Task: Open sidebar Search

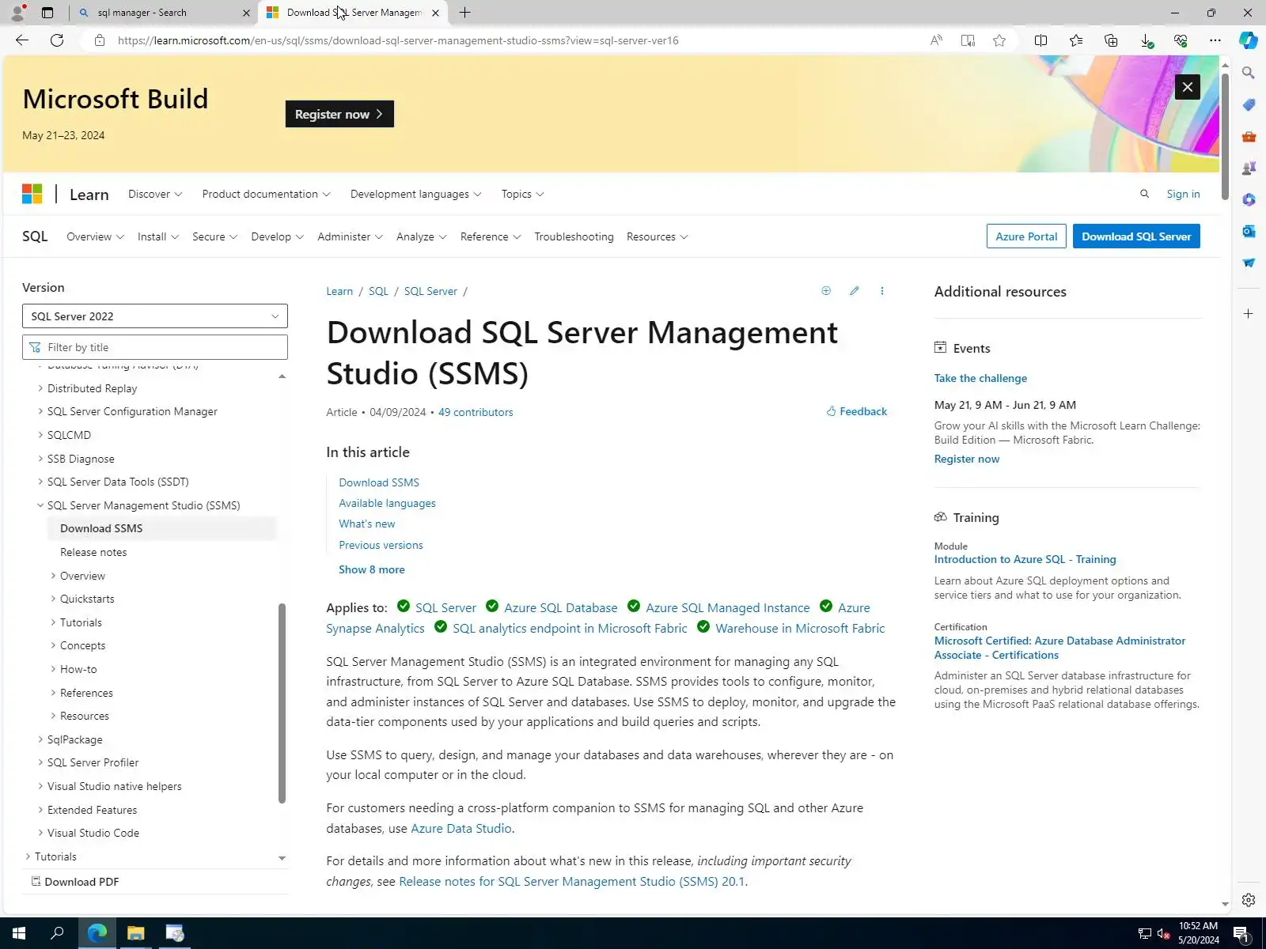Action: [x=1249, y=73]
